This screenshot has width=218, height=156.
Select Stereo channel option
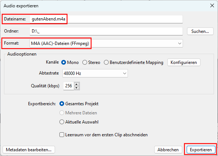pyautogui.click(x=85, y=62)
